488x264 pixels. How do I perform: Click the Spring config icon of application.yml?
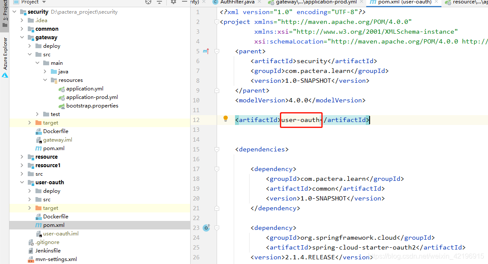click(62, 89)
